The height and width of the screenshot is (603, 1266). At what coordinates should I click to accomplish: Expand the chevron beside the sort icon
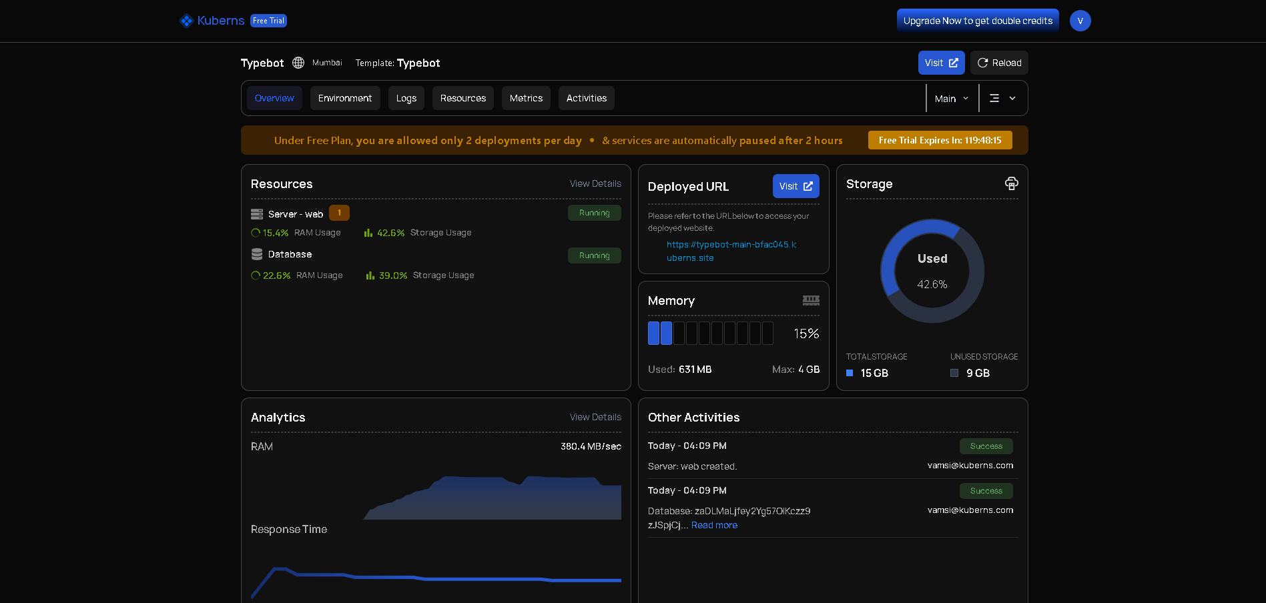point(1012,97)
